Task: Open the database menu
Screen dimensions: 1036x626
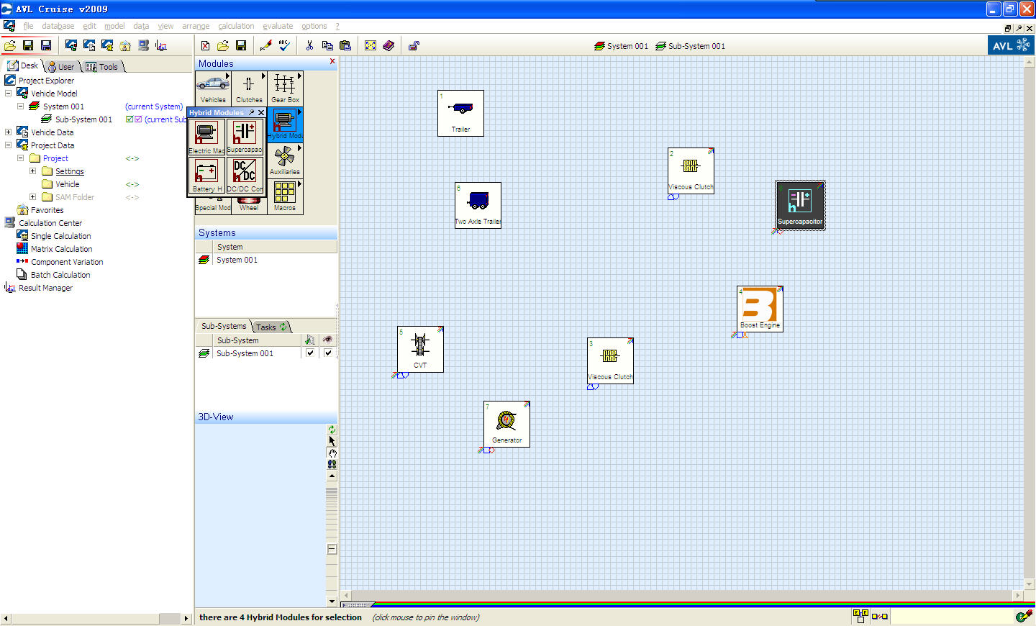Action: click(x=58, y=26)
